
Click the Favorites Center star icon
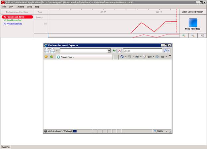click(46, 57)
